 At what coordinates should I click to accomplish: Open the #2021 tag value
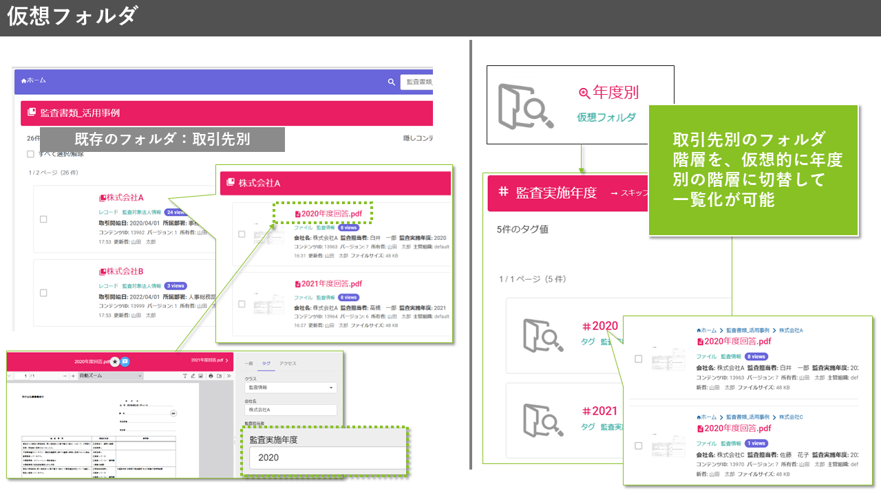(599, 411)
